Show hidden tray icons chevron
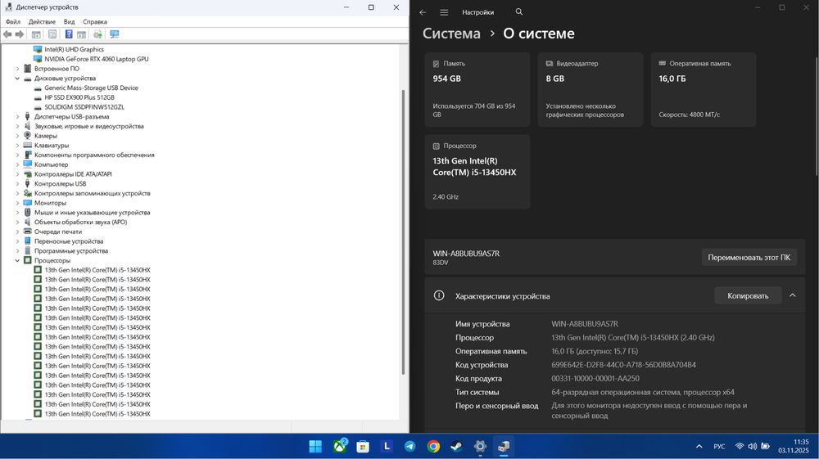 (699, 447)
